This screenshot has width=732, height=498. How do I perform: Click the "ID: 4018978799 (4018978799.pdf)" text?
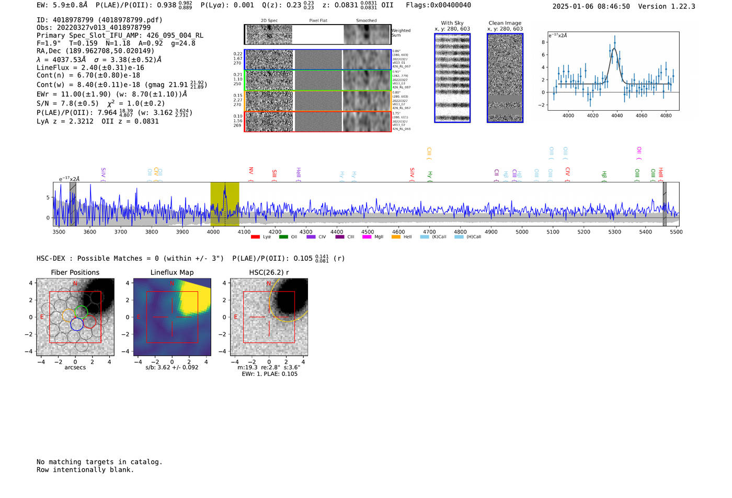[x=99, y=20]
